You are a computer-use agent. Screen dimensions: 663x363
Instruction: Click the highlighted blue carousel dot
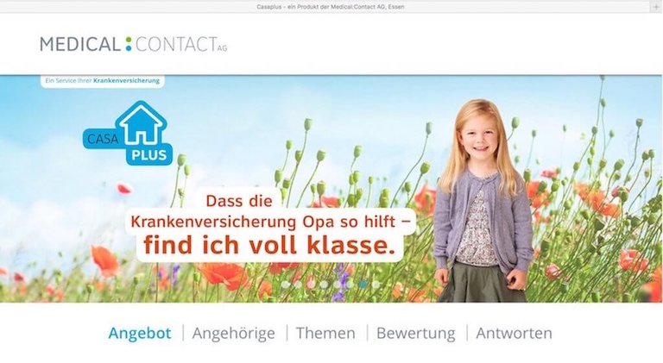(x=363, y=285)
